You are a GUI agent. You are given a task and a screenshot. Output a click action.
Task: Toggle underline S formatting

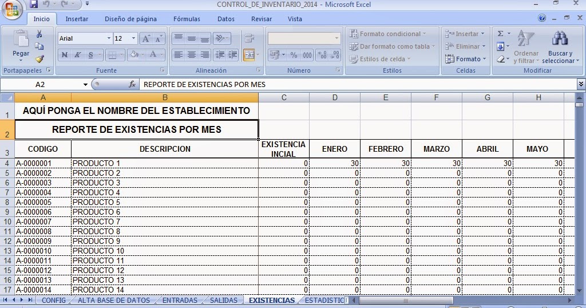coord(90,55)
